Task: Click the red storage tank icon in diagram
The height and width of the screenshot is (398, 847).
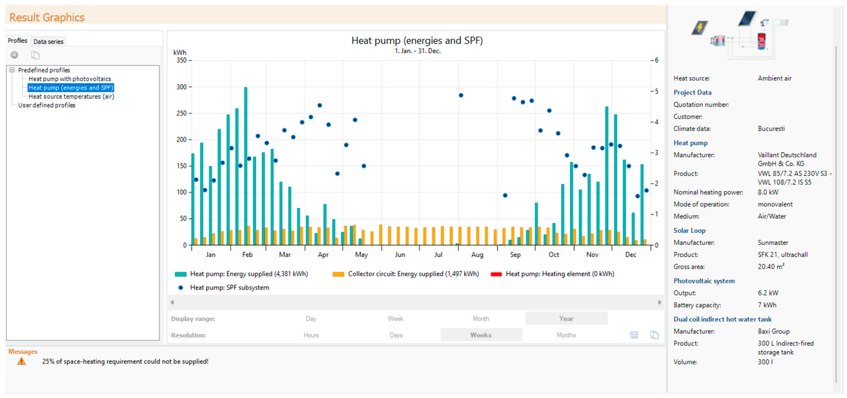Action: click(x=762, y=41)
